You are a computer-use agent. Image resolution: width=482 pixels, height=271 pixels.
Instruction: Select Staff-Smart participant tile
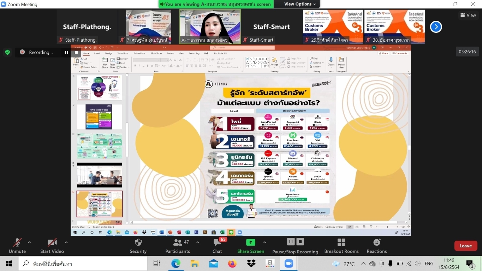pyautogui.click(x=271, y=27)
